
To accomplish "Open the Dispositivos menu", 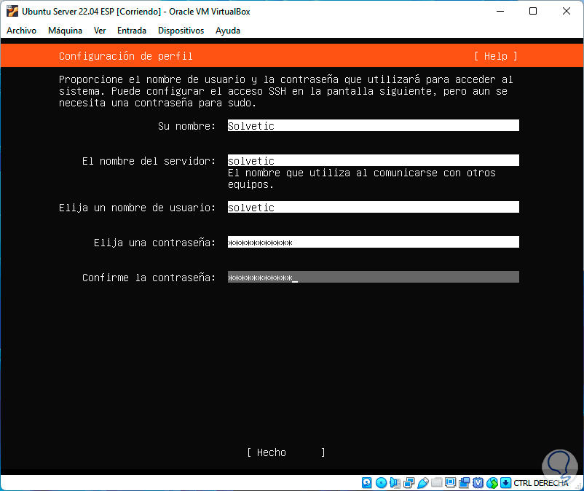I will 181,31.
